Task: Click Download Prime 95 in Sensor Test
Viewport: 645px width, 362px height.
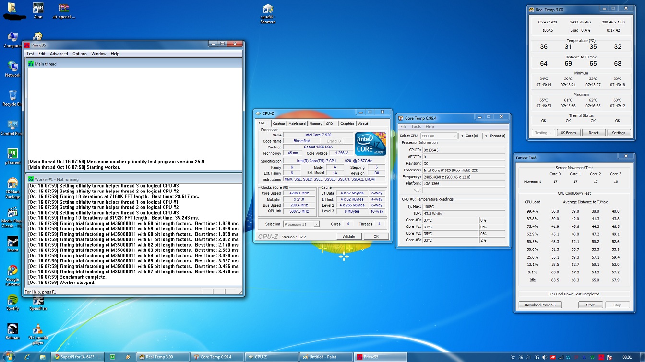Action: point(540,305)
